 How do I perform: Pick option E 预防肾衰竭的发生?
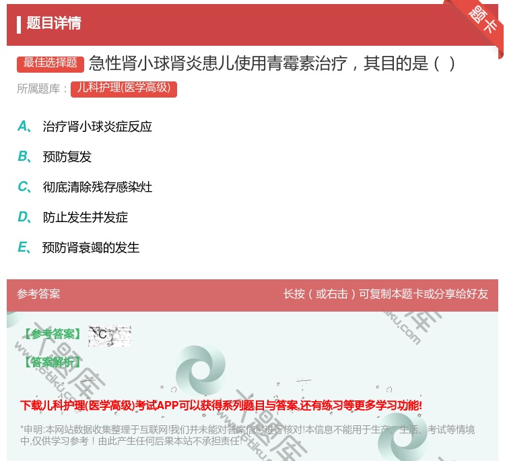79,248
